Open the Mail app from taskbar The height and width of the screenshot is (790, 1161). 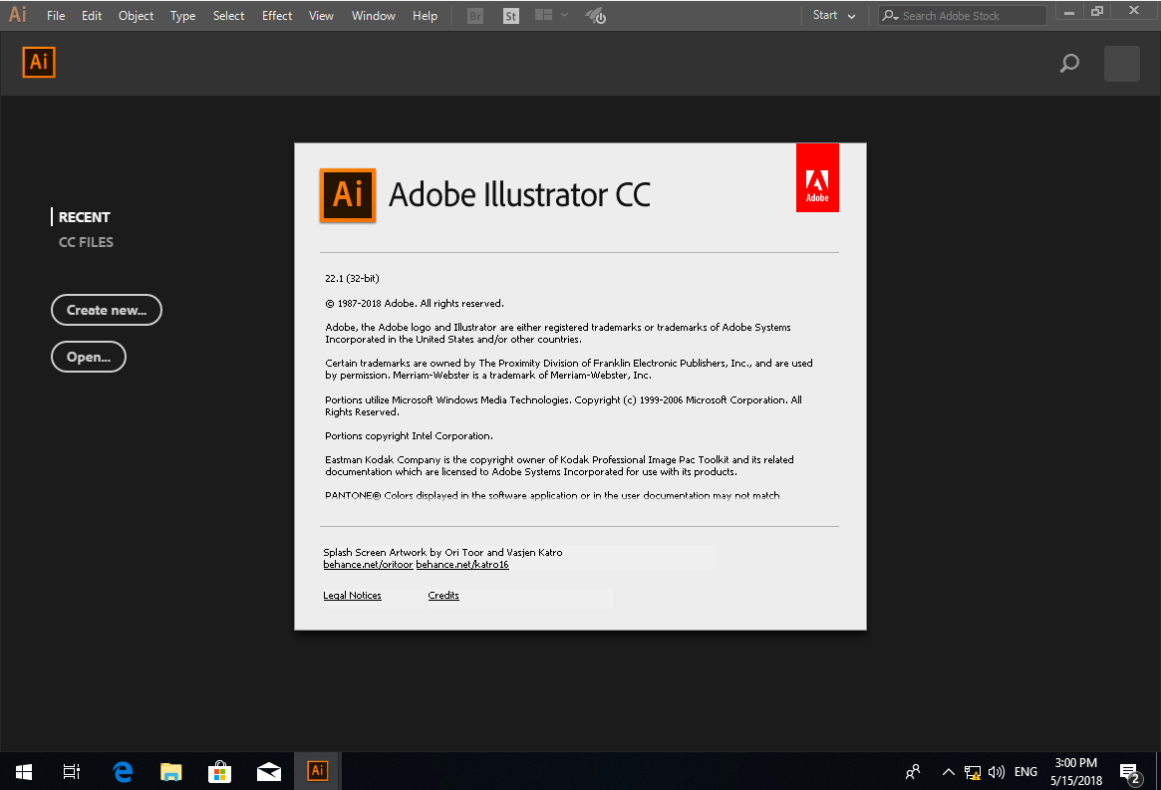pos(269,771)
